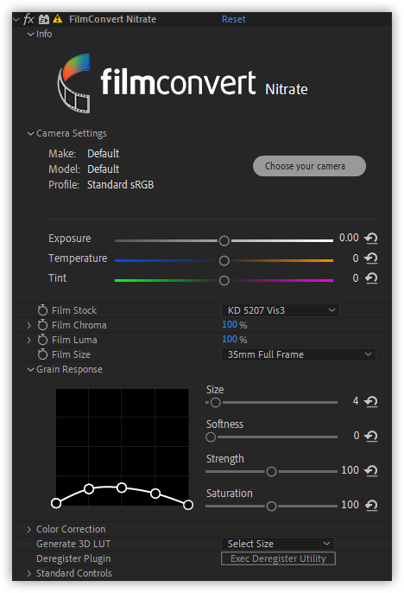
Task: Open the Film Stock KD 5207 Vis3 dropdown
Action: click(x=281, y=310)
